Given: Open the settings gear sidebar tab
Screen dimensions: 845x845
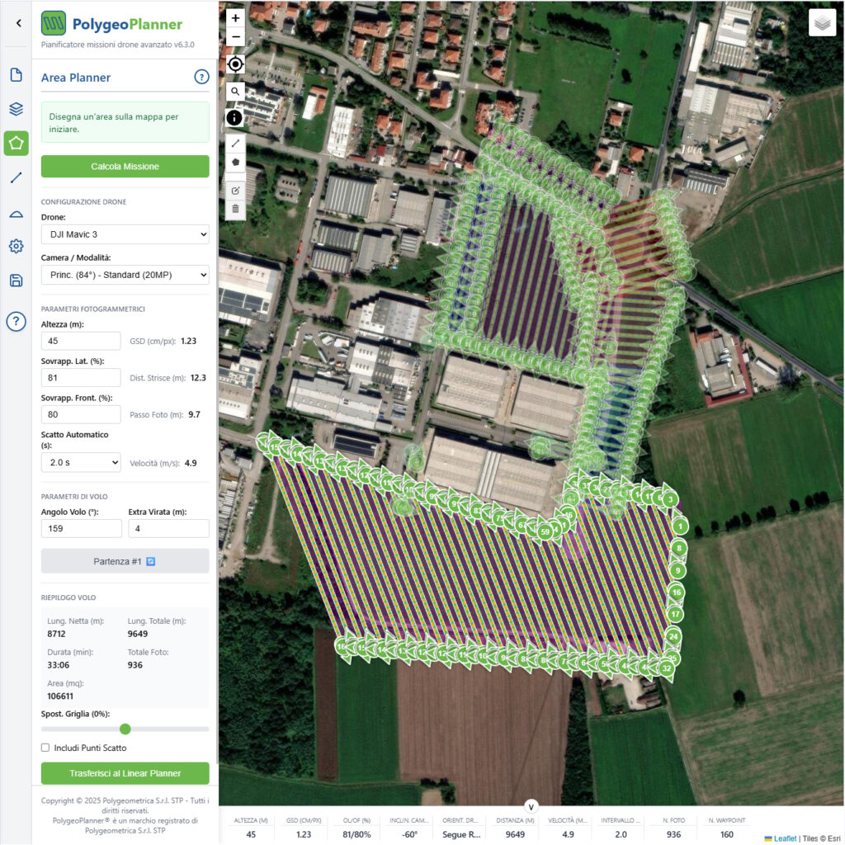Looking at the screenshot, I should point(16,246).
